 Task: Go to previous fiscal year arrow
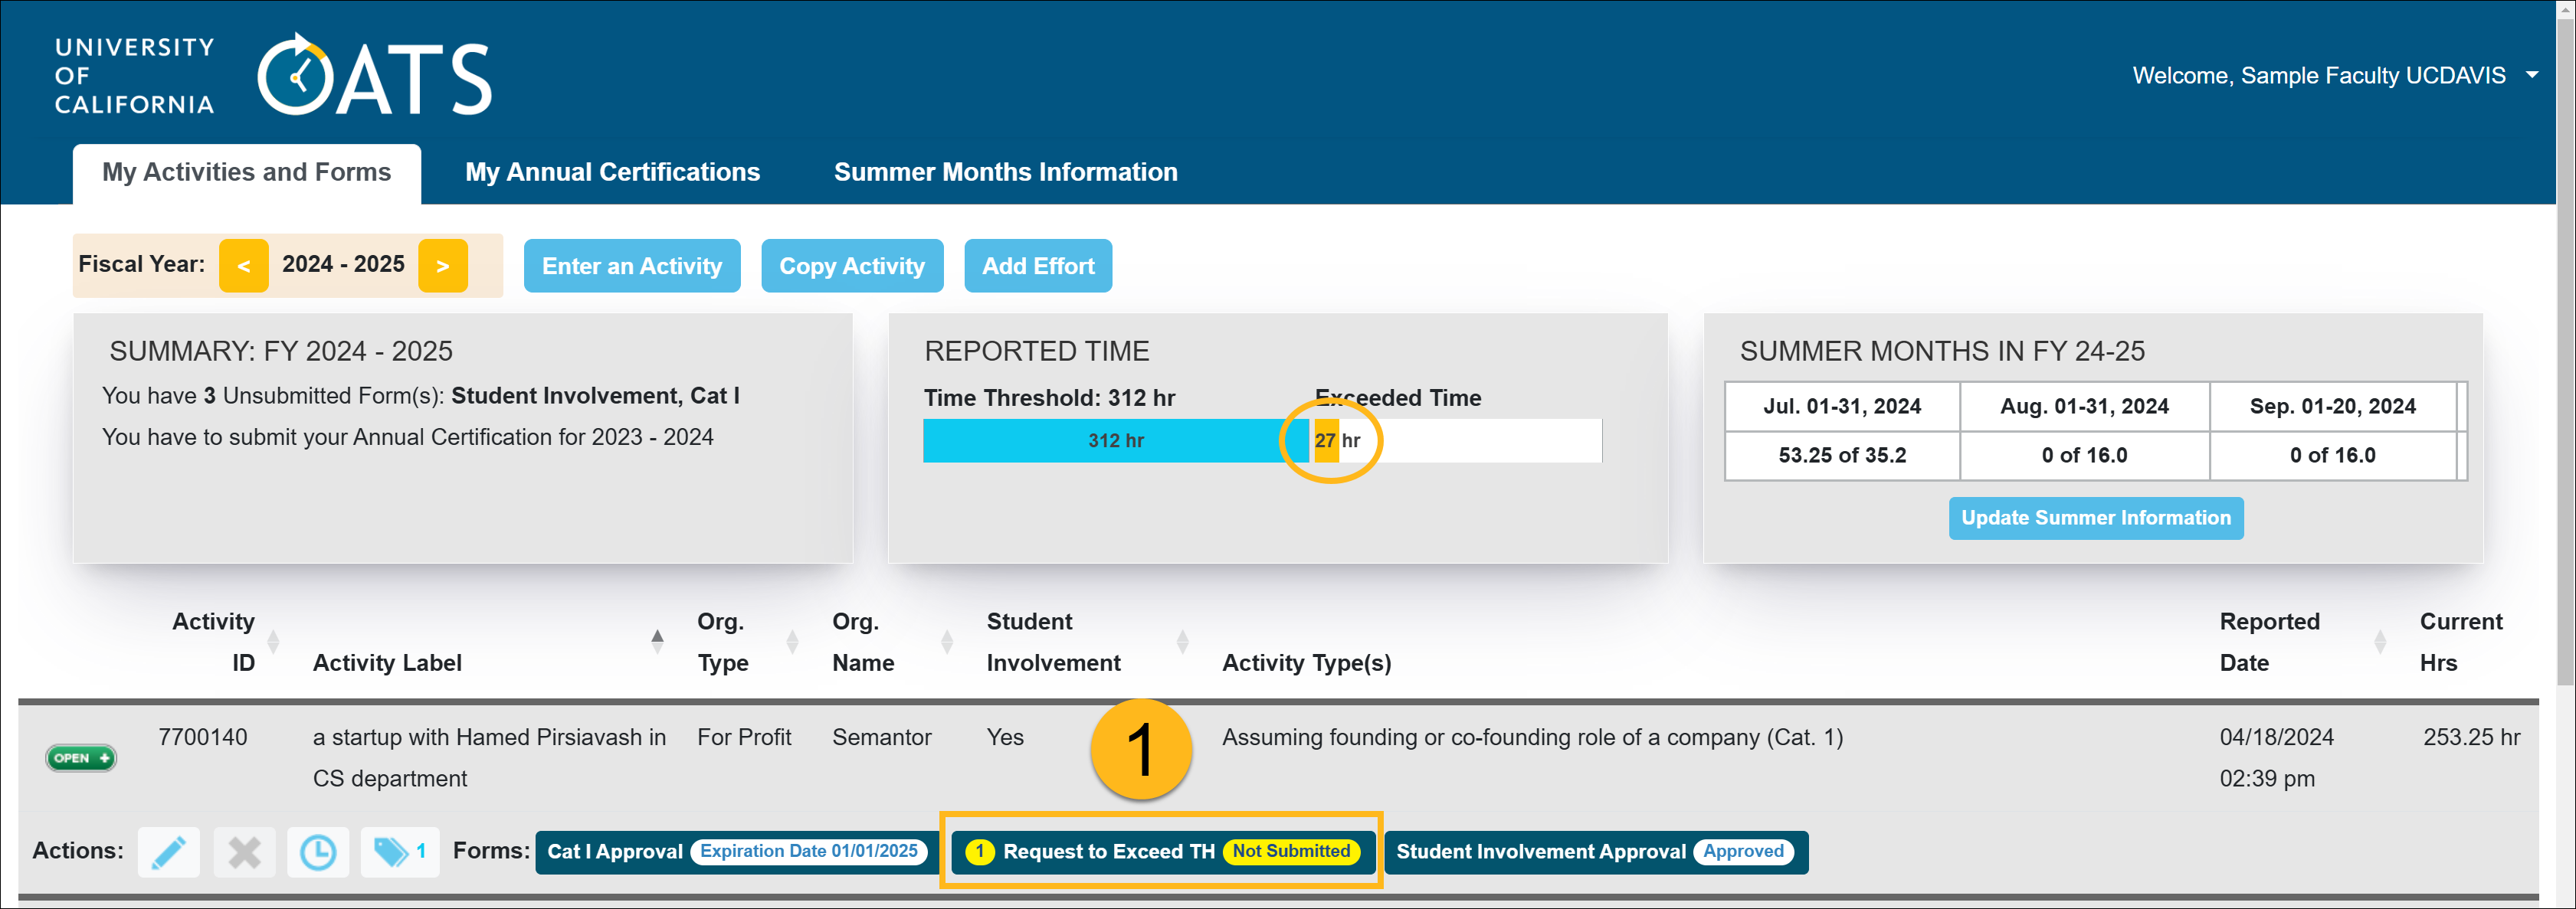(244, 266)
